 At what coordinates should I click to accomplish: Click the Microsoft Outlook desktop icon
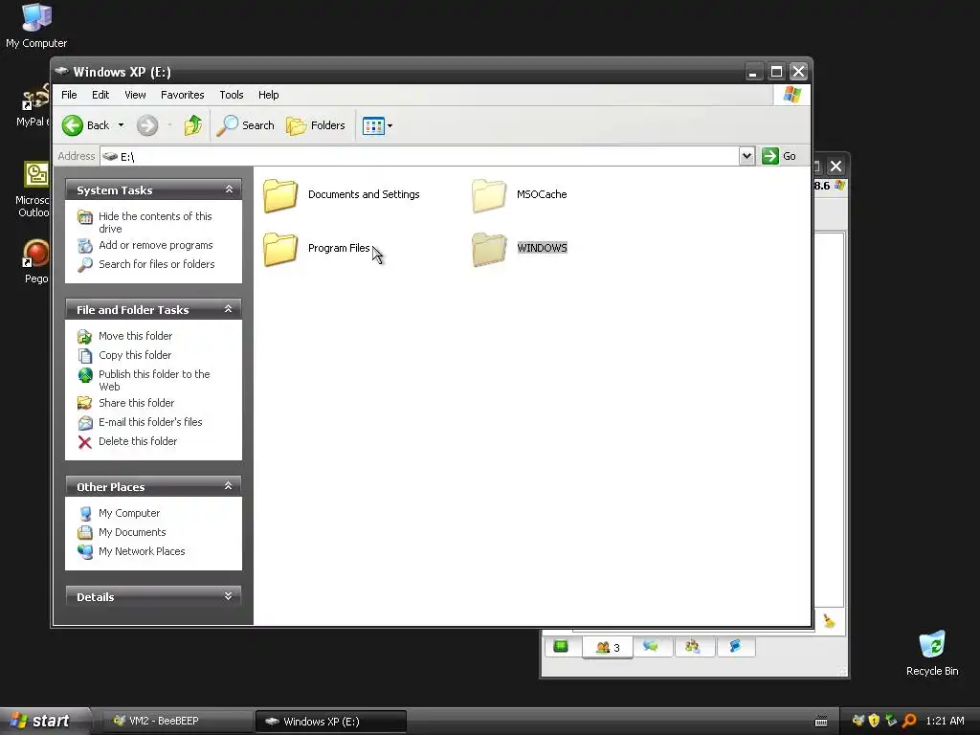point(33,189)
